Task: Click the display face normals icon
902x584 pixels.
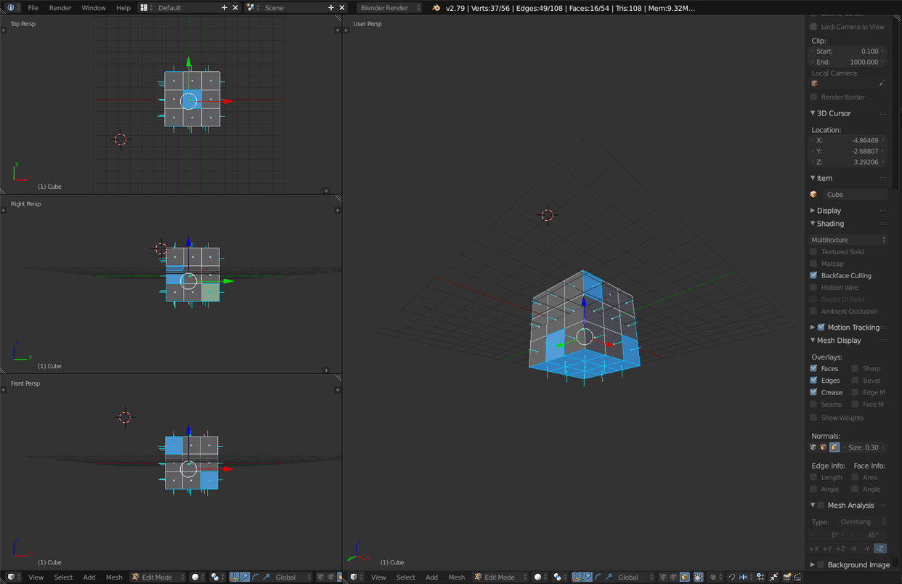Action: click(x=834, y=447)
